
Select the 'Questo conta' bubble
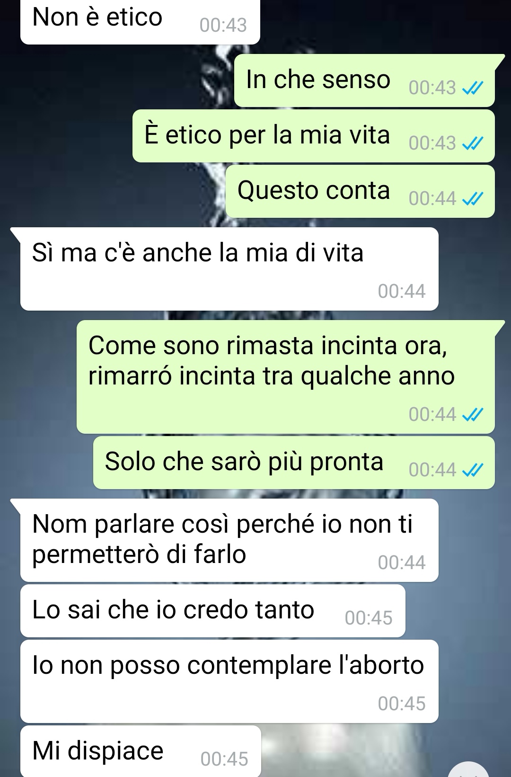tap(360, 191)
